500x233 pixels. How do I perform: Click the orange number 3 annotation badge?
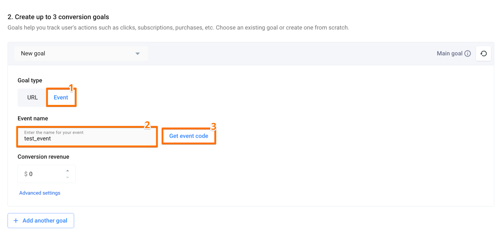point(213,126)
